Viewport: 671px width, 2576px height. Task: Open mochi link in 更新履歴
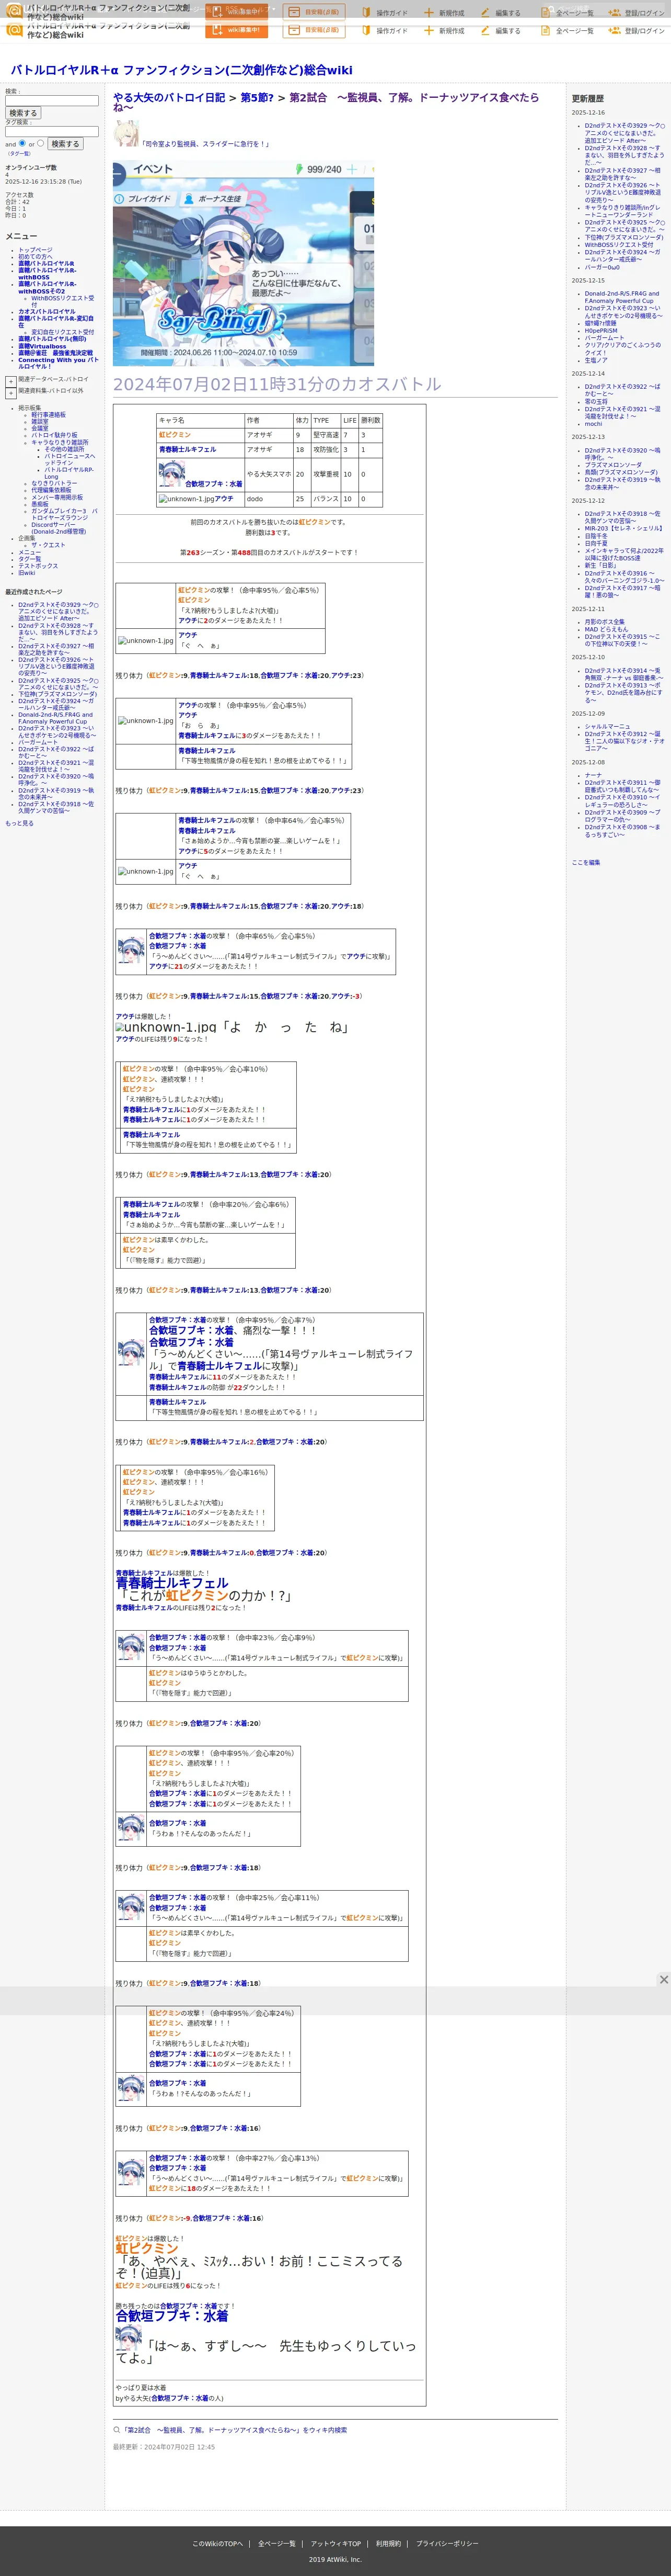[593, 424]
